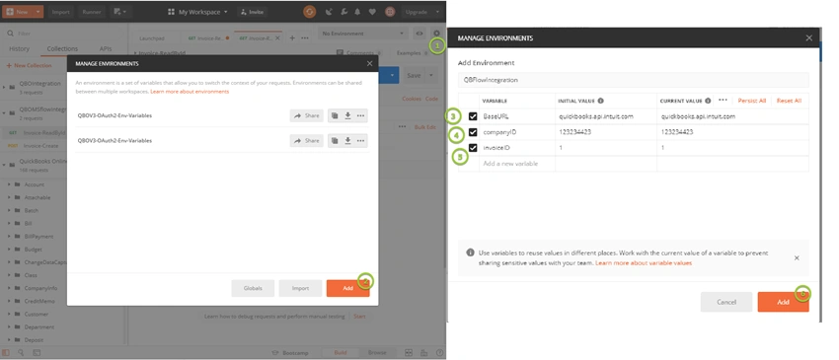The image size is (839, 360).
Task: Expand the BillPayment folder
Action: pyautogui.click(x=9, y=237)
